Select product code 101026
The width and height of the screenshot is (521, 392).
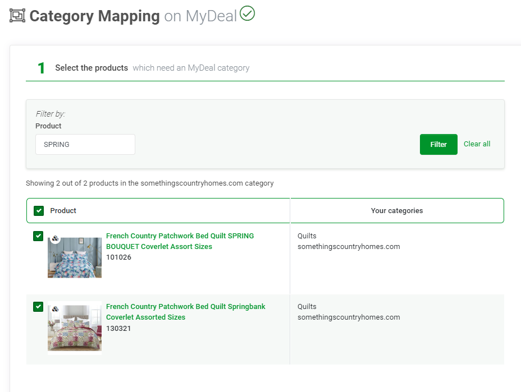[x=118, y=257]
